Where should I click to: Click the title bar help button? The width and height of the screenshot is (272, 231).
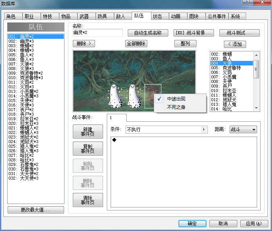pyautogui.click(x=248, y=2)
